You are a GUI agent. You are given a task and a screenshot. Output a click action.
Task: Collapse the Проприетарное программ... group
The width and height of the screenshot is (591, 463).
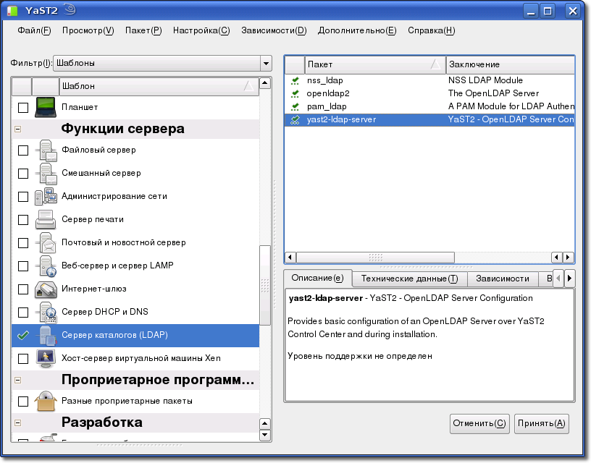tap(17, 381)
